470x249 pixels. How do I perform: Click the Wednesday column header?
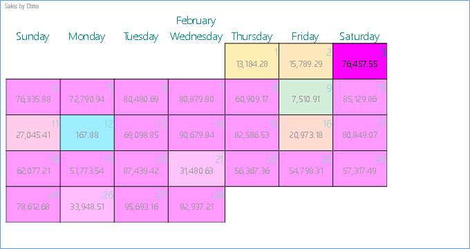[196, 37]
